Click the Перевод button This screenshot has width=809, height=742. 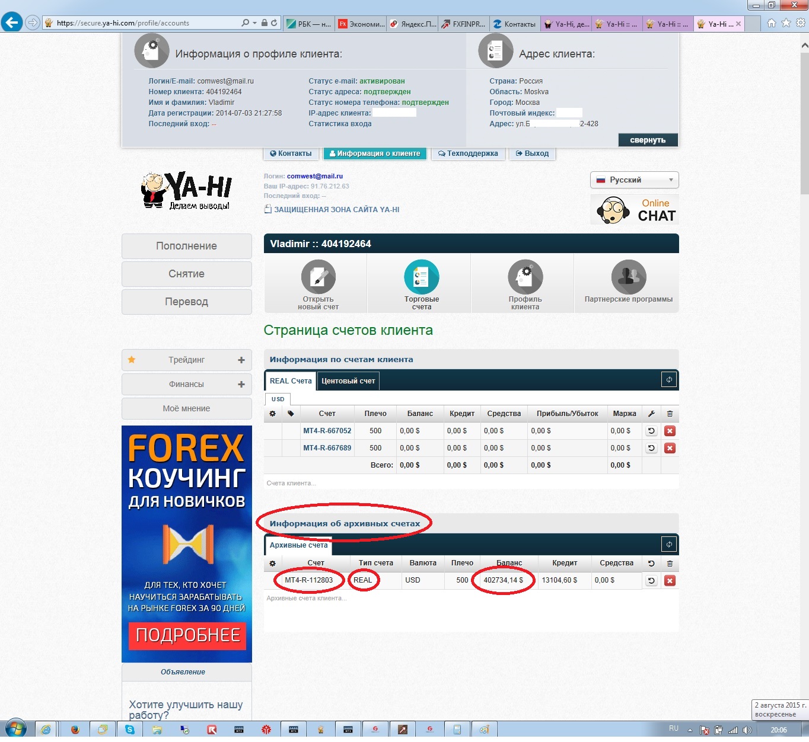pyautogui.click(x=187, y=302)
